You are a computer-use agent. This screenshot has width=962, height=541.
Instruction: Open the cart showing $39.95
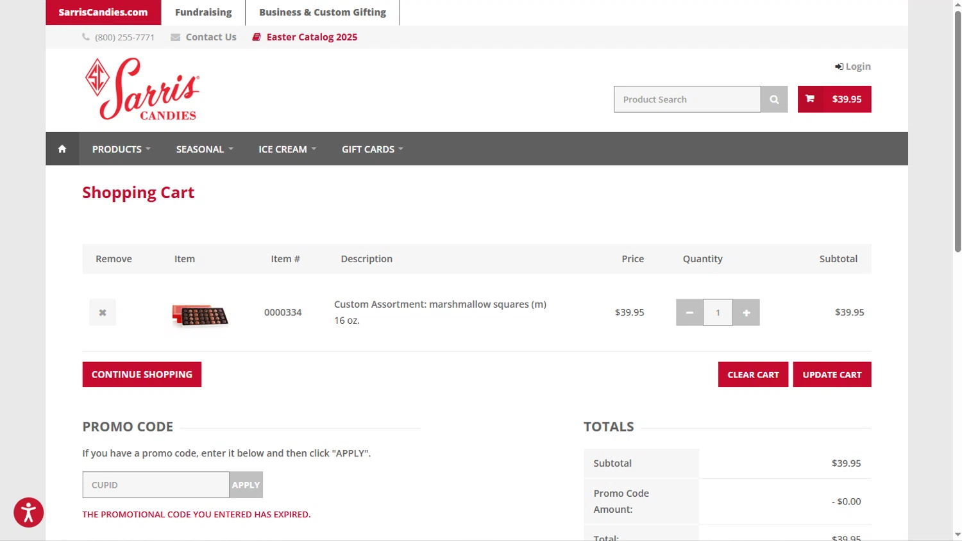(834, 99)
